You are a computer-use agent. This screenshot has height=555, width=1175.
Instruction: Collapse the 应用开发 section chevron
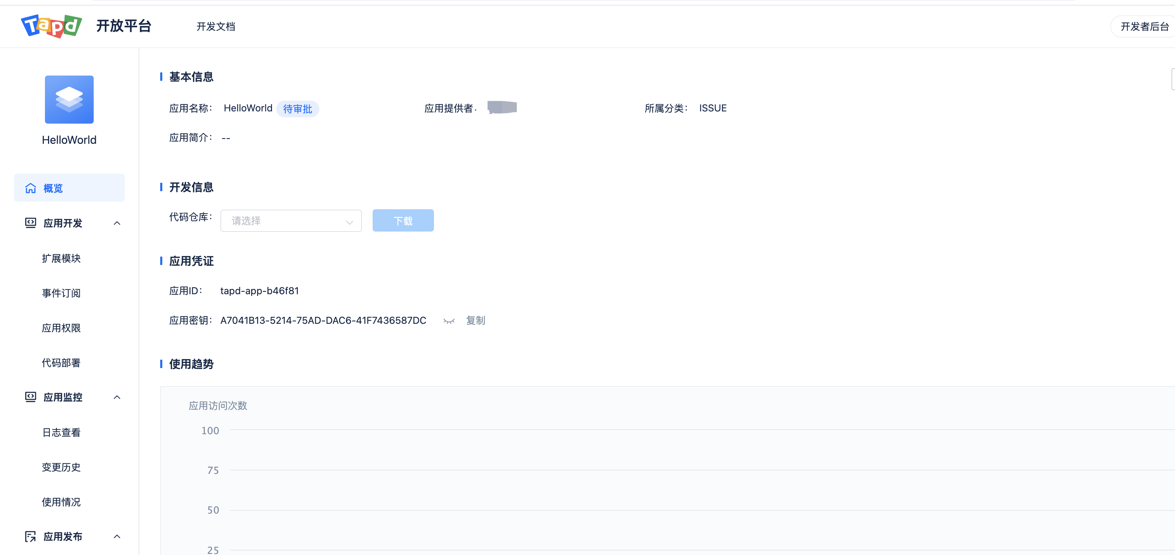(117, 223)
